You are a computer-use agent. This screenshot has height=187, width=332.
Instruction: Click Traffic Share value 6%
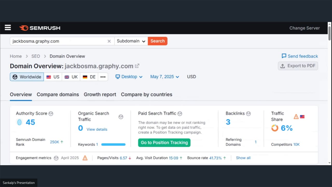click(287, 128)
